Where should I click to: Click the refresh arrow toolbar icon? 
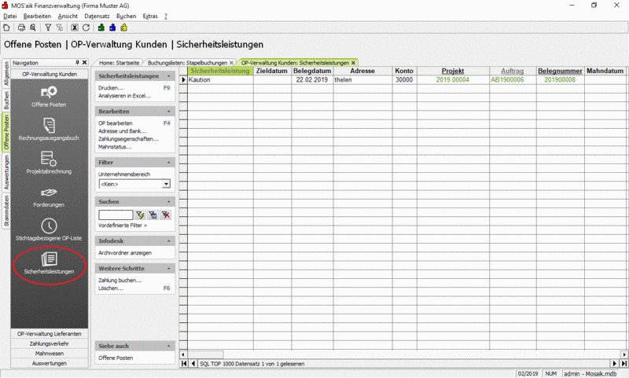pos(86,28)
